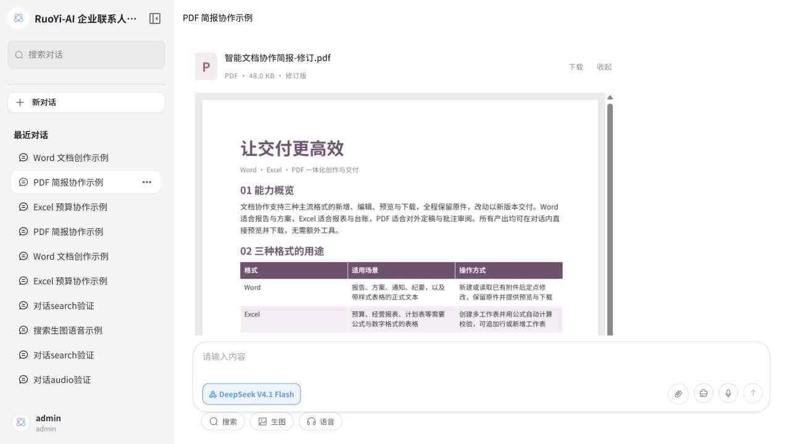Toggle the 搜索 search mode
The width and height of the screenshot is (790, 444).
coord(223,422)
